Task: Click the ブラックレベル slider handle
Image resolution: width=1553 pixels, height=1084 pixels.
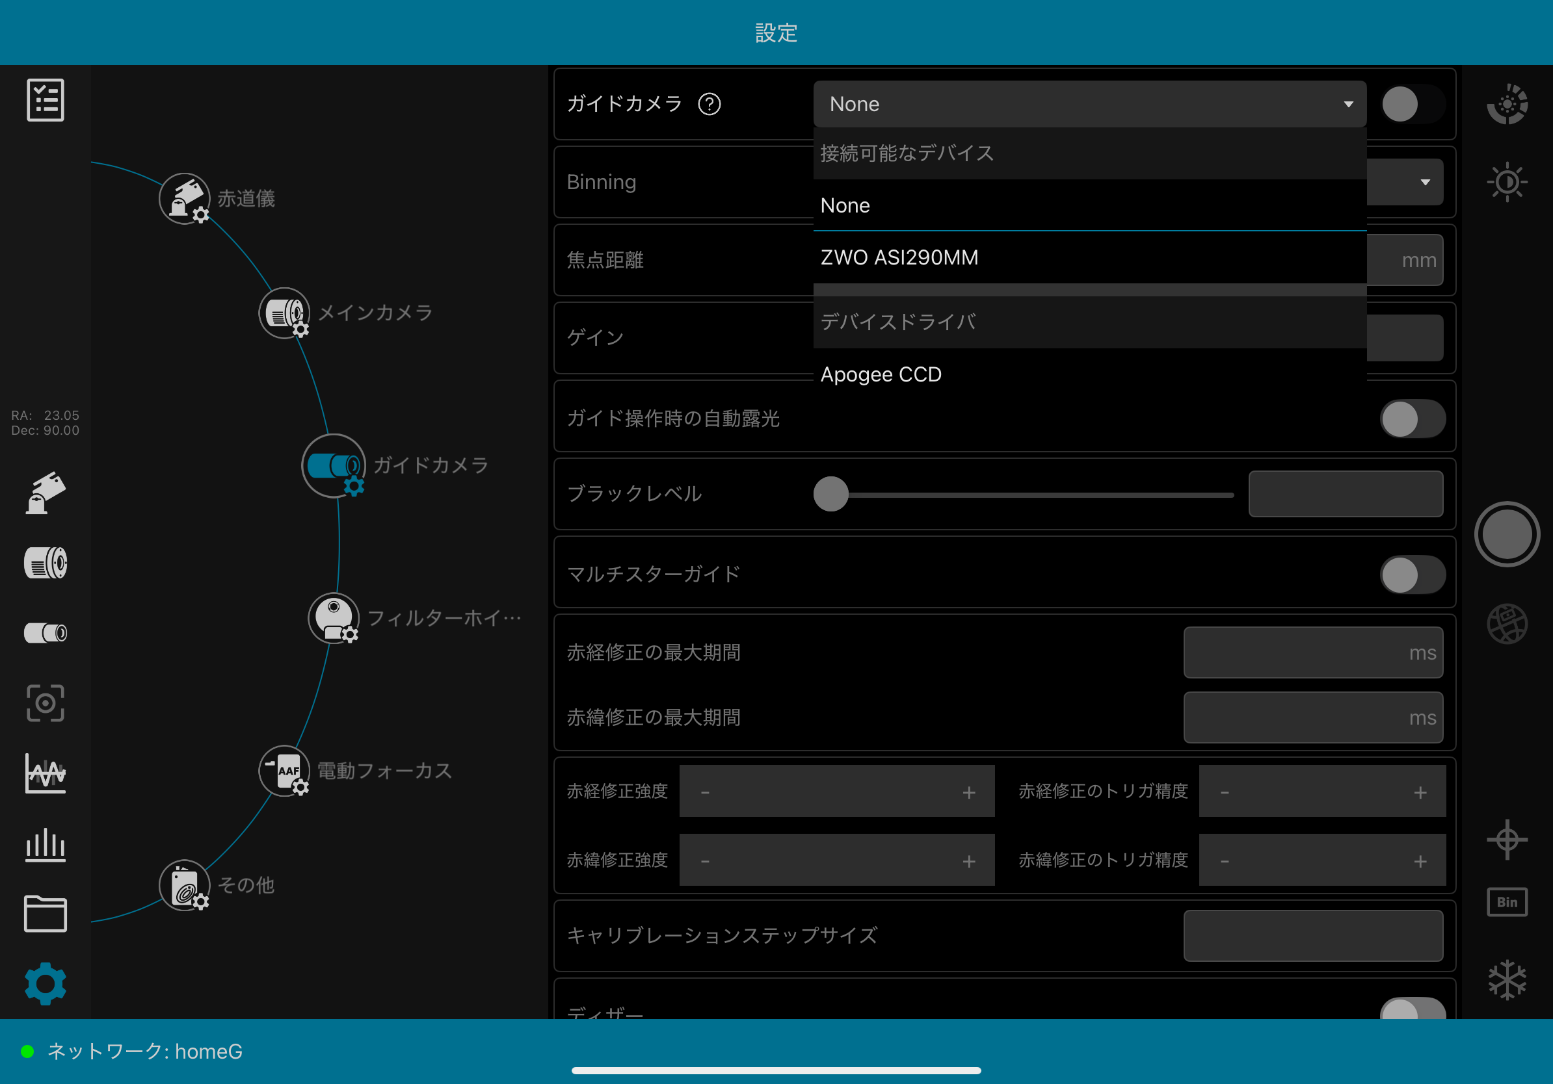Action: 830,494
